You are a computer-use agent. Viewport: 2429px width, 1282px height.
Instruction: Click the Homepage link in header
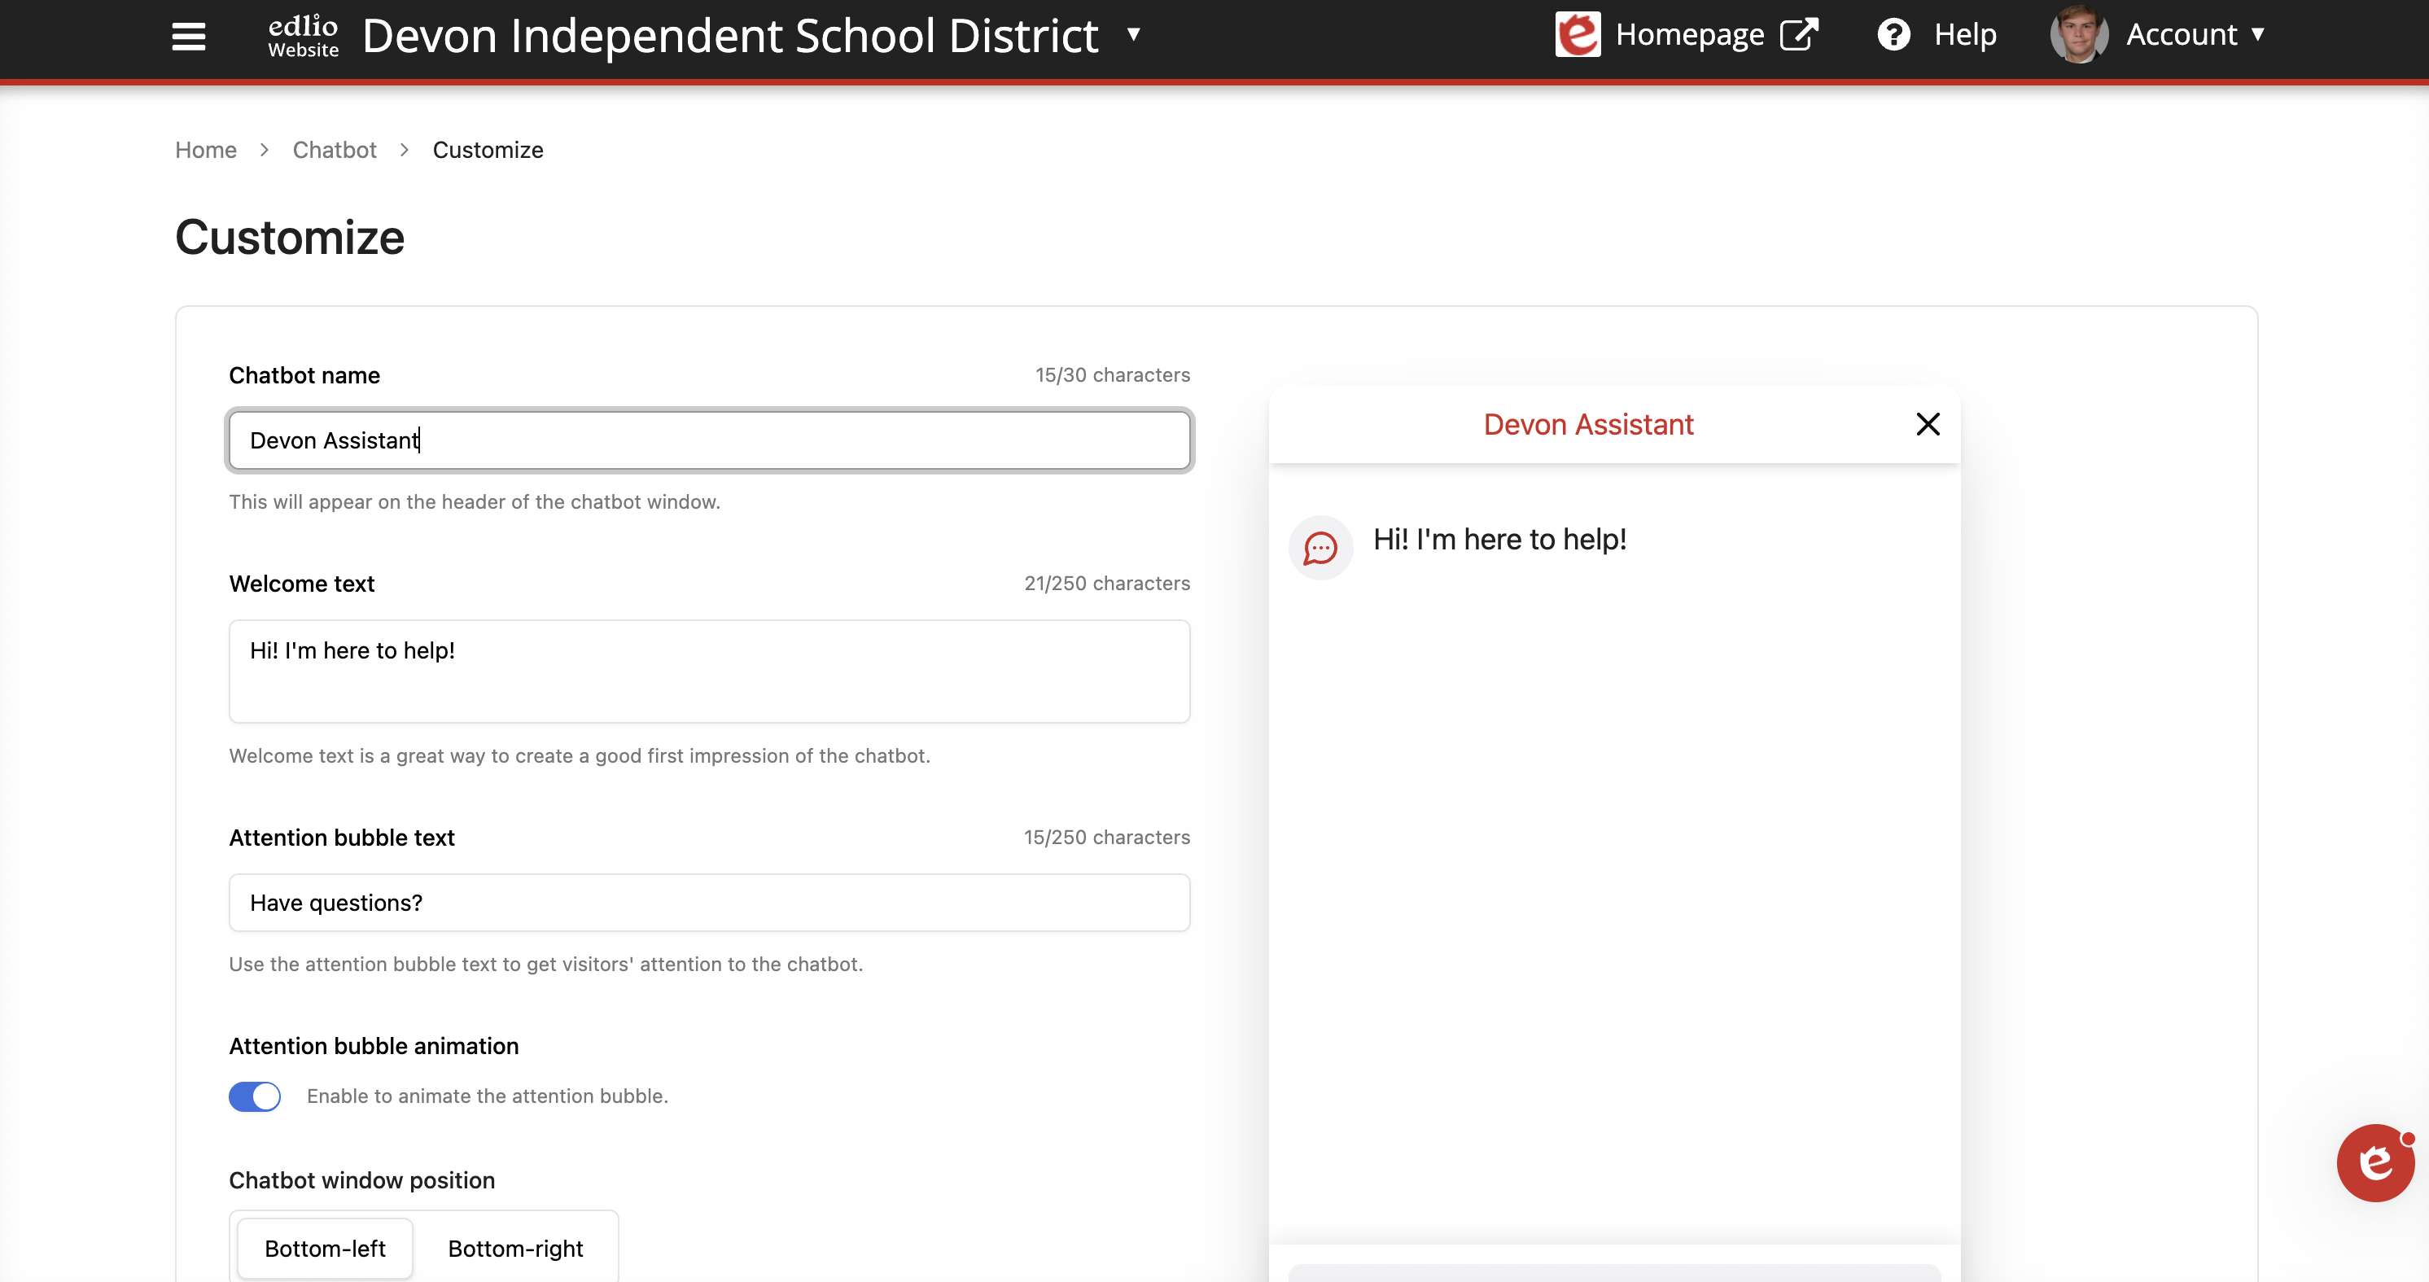(x=1689, y=35)
